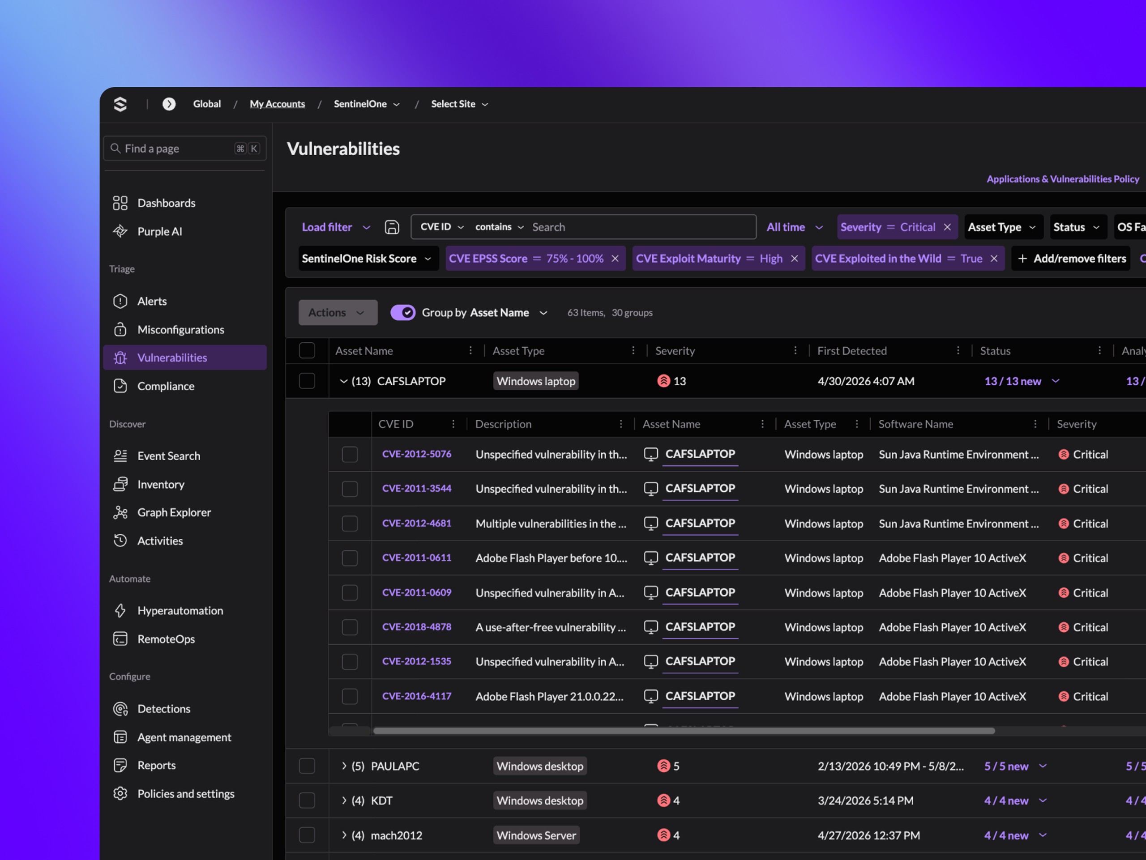Open Asset Name column options menu
The width and height of the screenshot is (1146, 860).
click(470, 350)
